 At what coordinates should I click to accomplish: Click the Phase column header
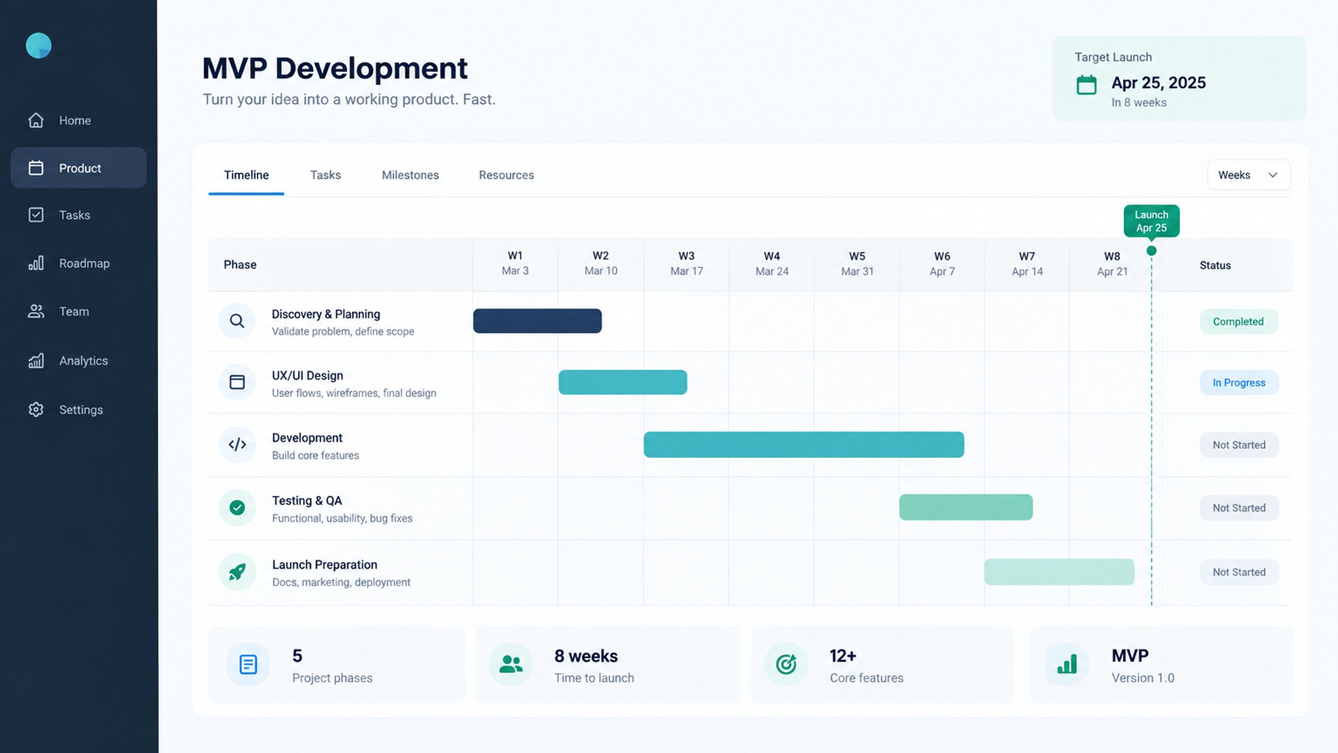coord(240,265)
